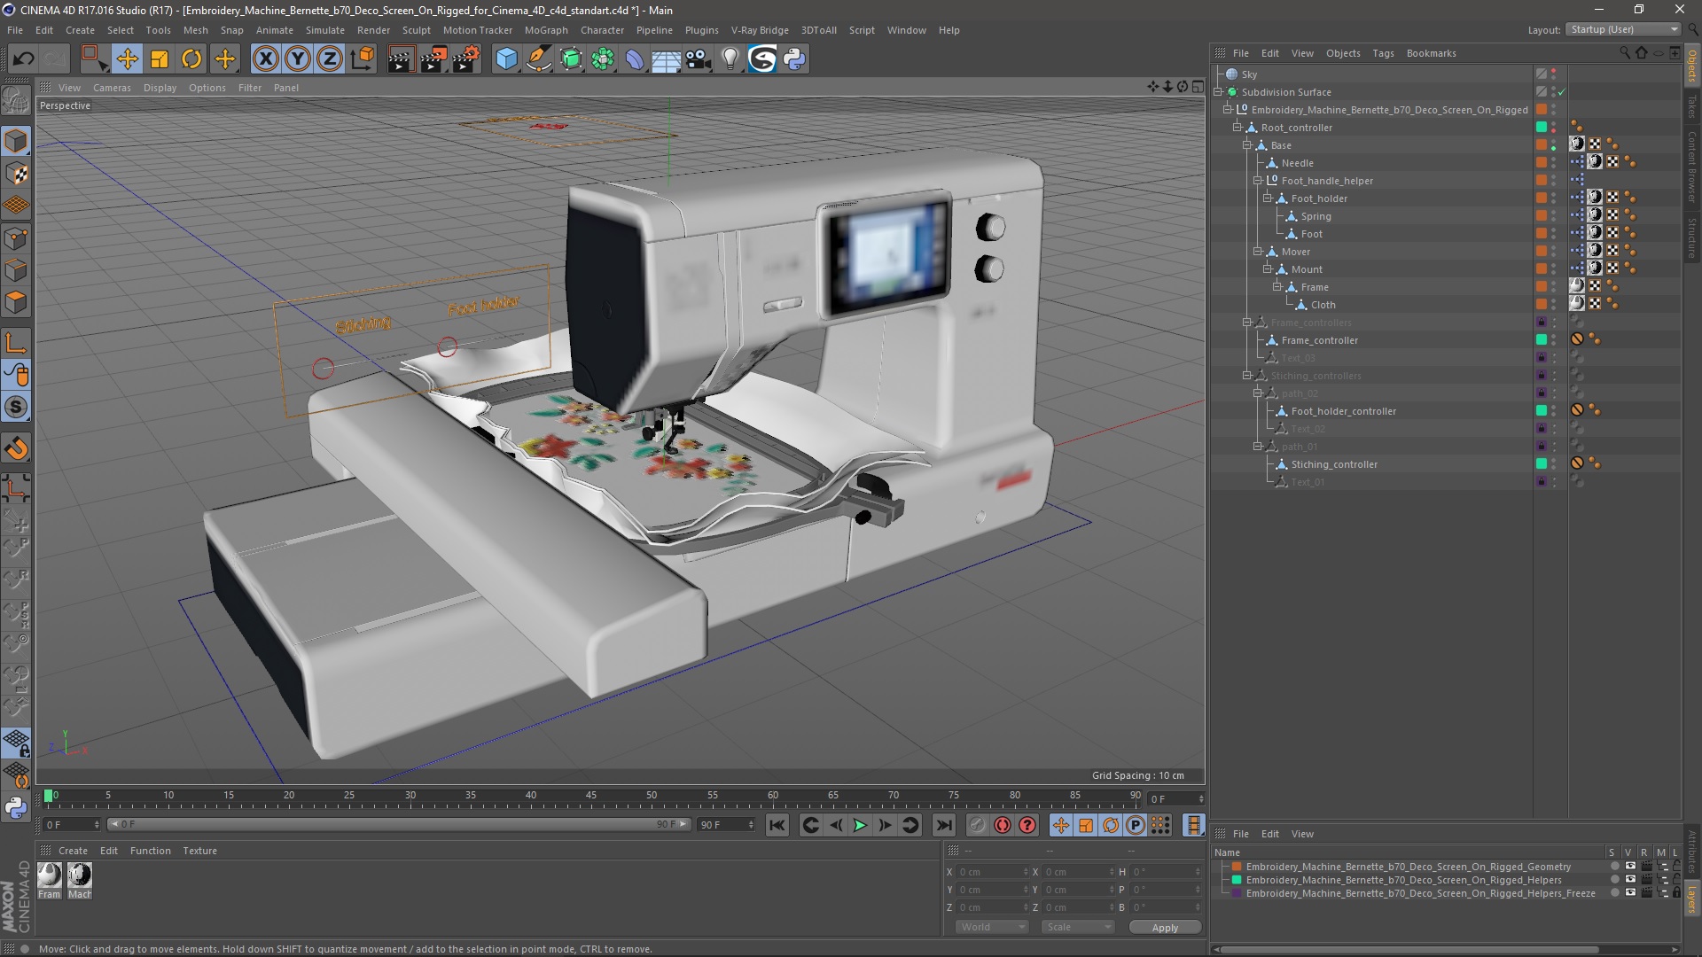Click Rigged_Helpers_Freeze layer color swatch

tap(1236, 893)
